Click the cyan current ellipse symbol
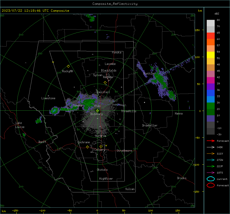230x214 pixels. click(x=211, y=179)
